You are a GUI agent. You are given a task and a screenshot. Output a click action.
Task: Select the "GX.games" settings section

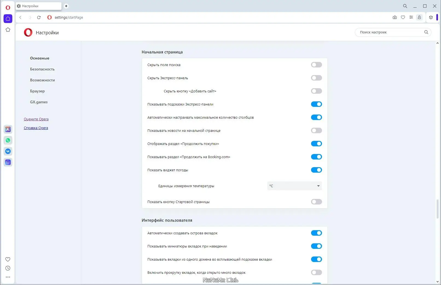[x=39, y=102]
